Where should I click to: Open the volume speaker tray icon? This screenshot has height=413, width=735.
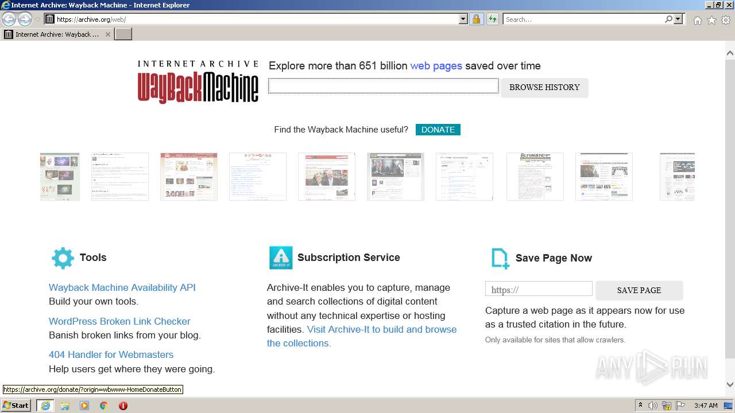(x=653, y=406)
